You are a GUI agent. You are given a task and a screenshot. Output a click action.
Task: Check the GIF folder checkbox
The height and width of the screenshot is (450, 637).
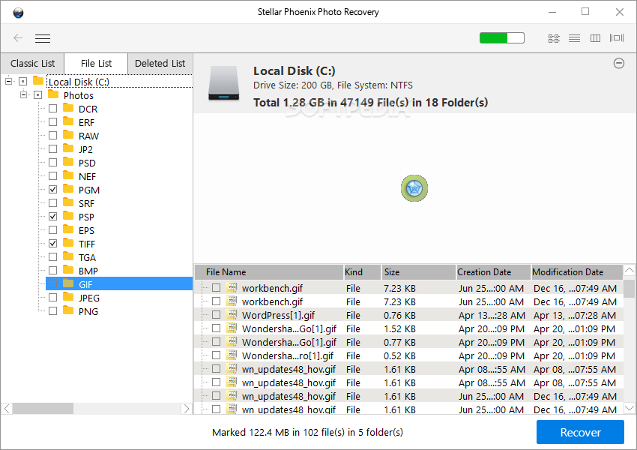52,283
